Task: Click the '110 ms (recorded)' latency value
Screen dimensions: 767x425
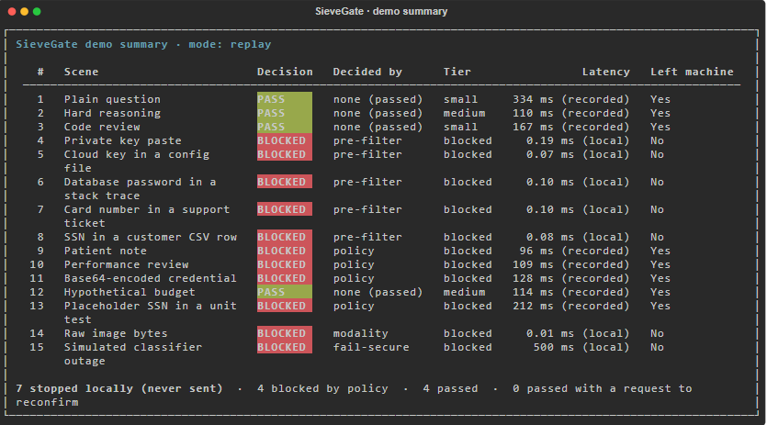Action: [570, 113]
